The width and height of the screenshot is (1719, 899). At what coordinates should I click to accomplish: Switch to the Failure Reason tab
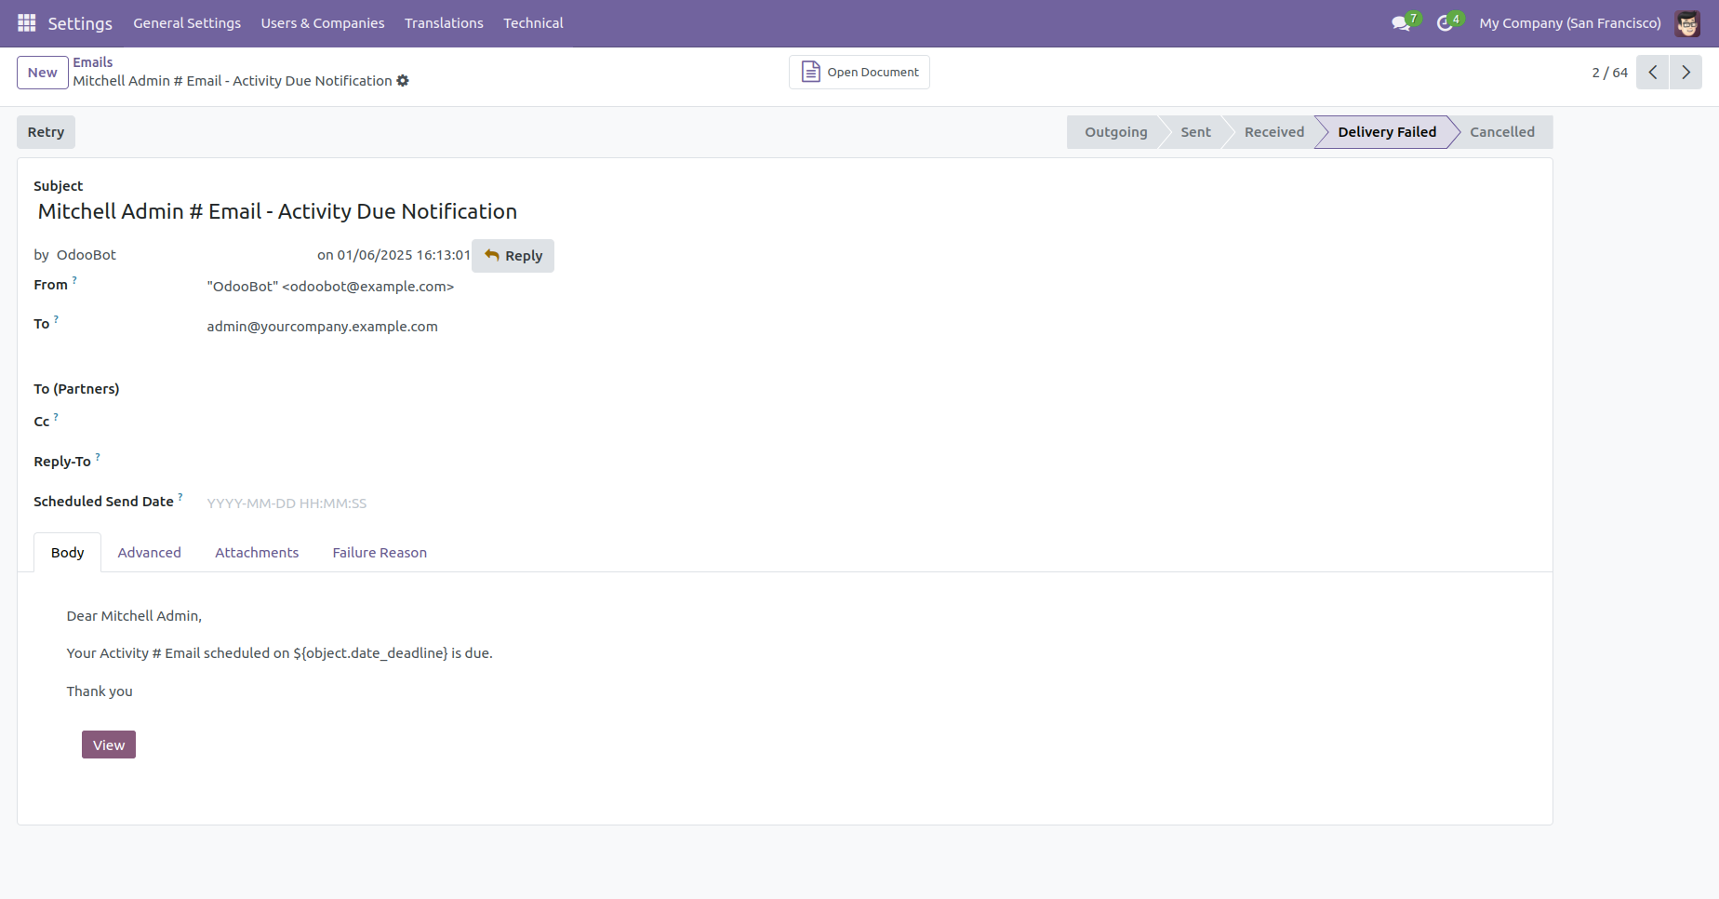coord(380,553)
